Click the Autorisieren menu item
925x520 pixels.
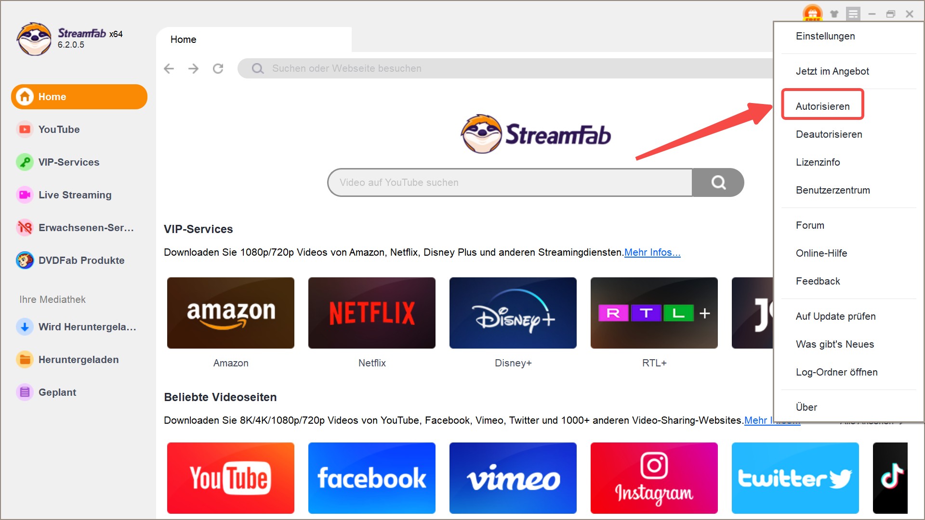click(x=823, y=106)
